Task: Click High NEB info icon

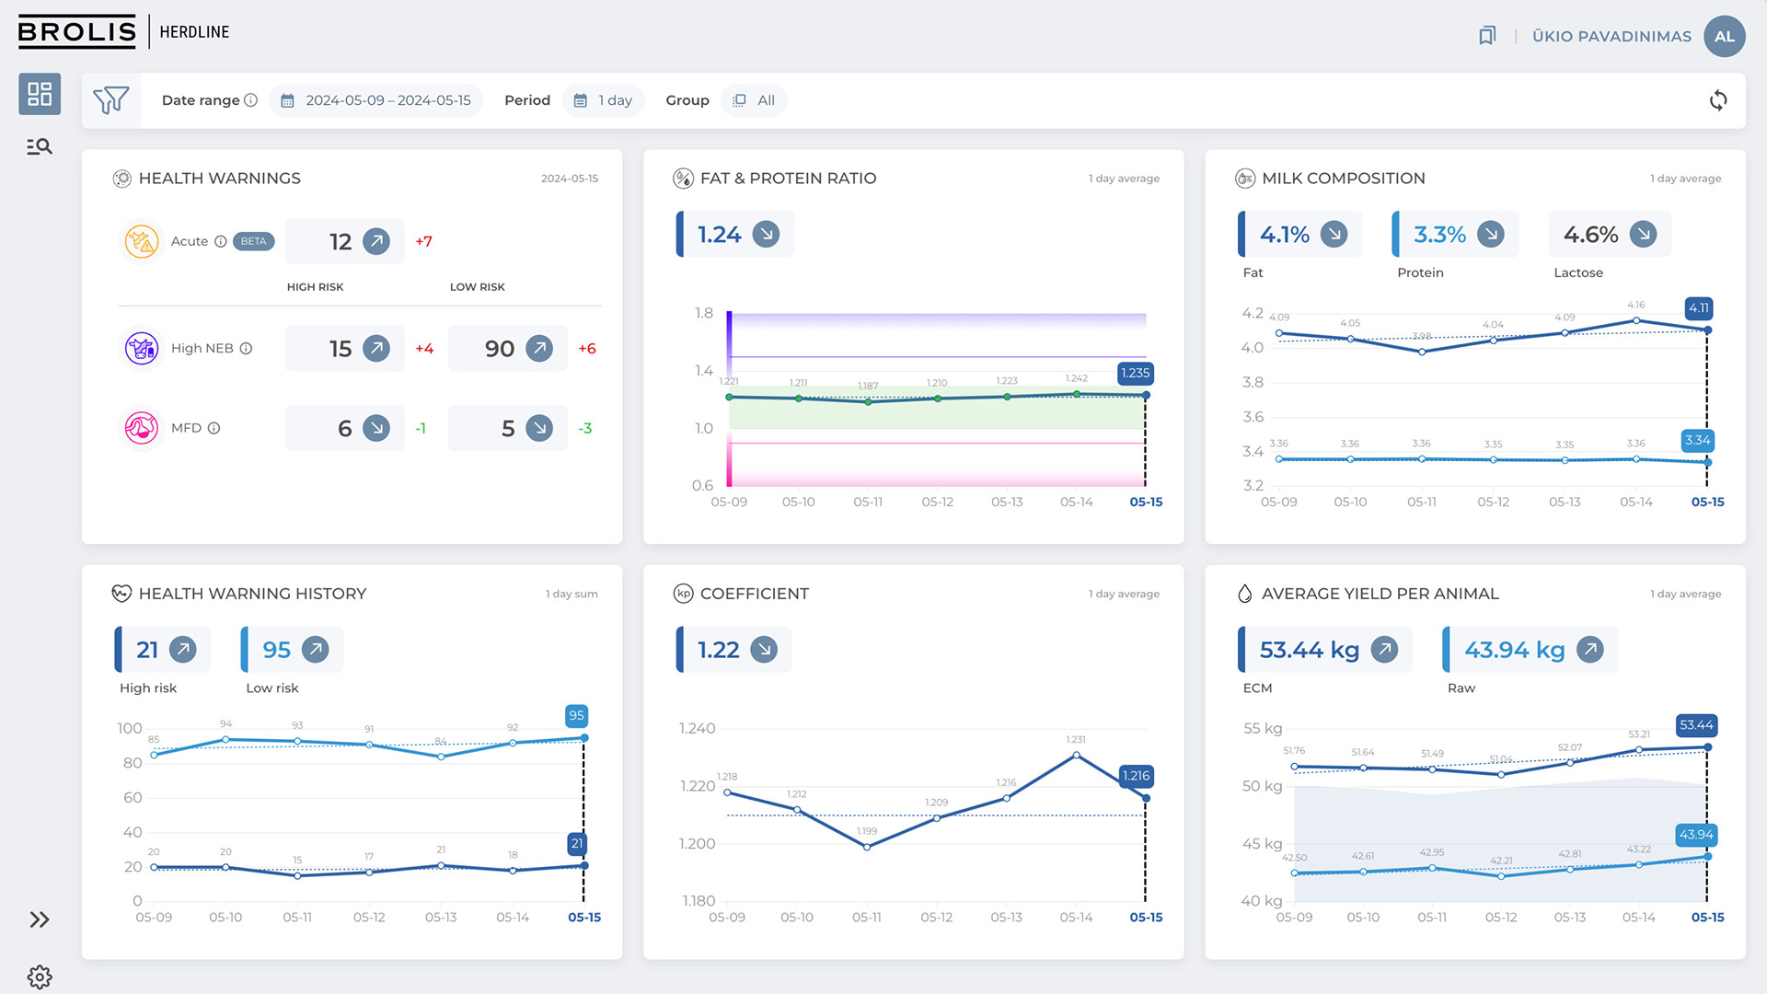Action: [x=246, y=349]
